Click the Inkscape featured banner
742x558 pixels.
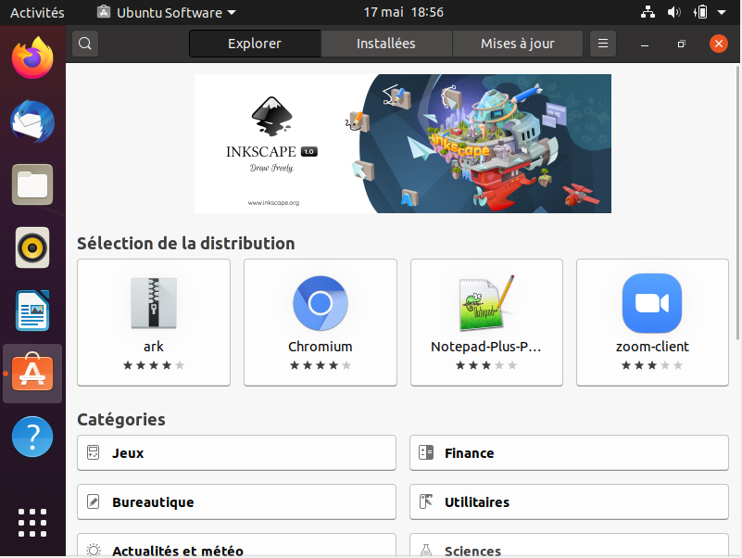click(x=403, y=144)
